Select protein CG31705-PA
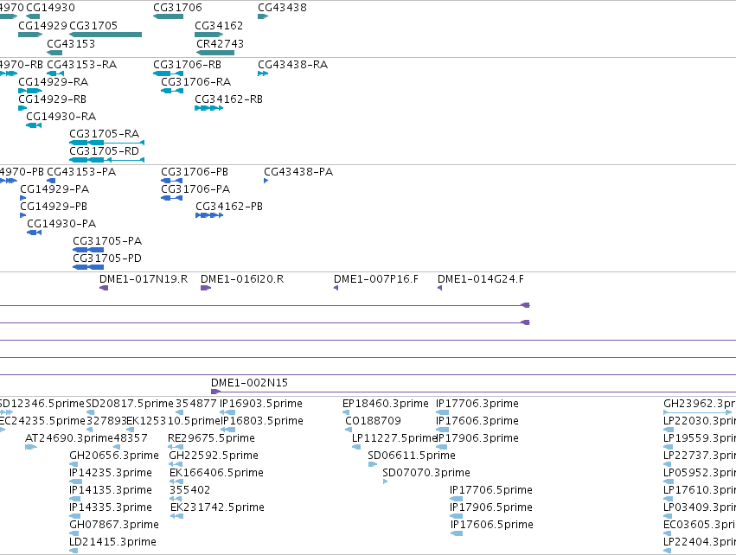736x555 pixels. (x=107, y=241)
